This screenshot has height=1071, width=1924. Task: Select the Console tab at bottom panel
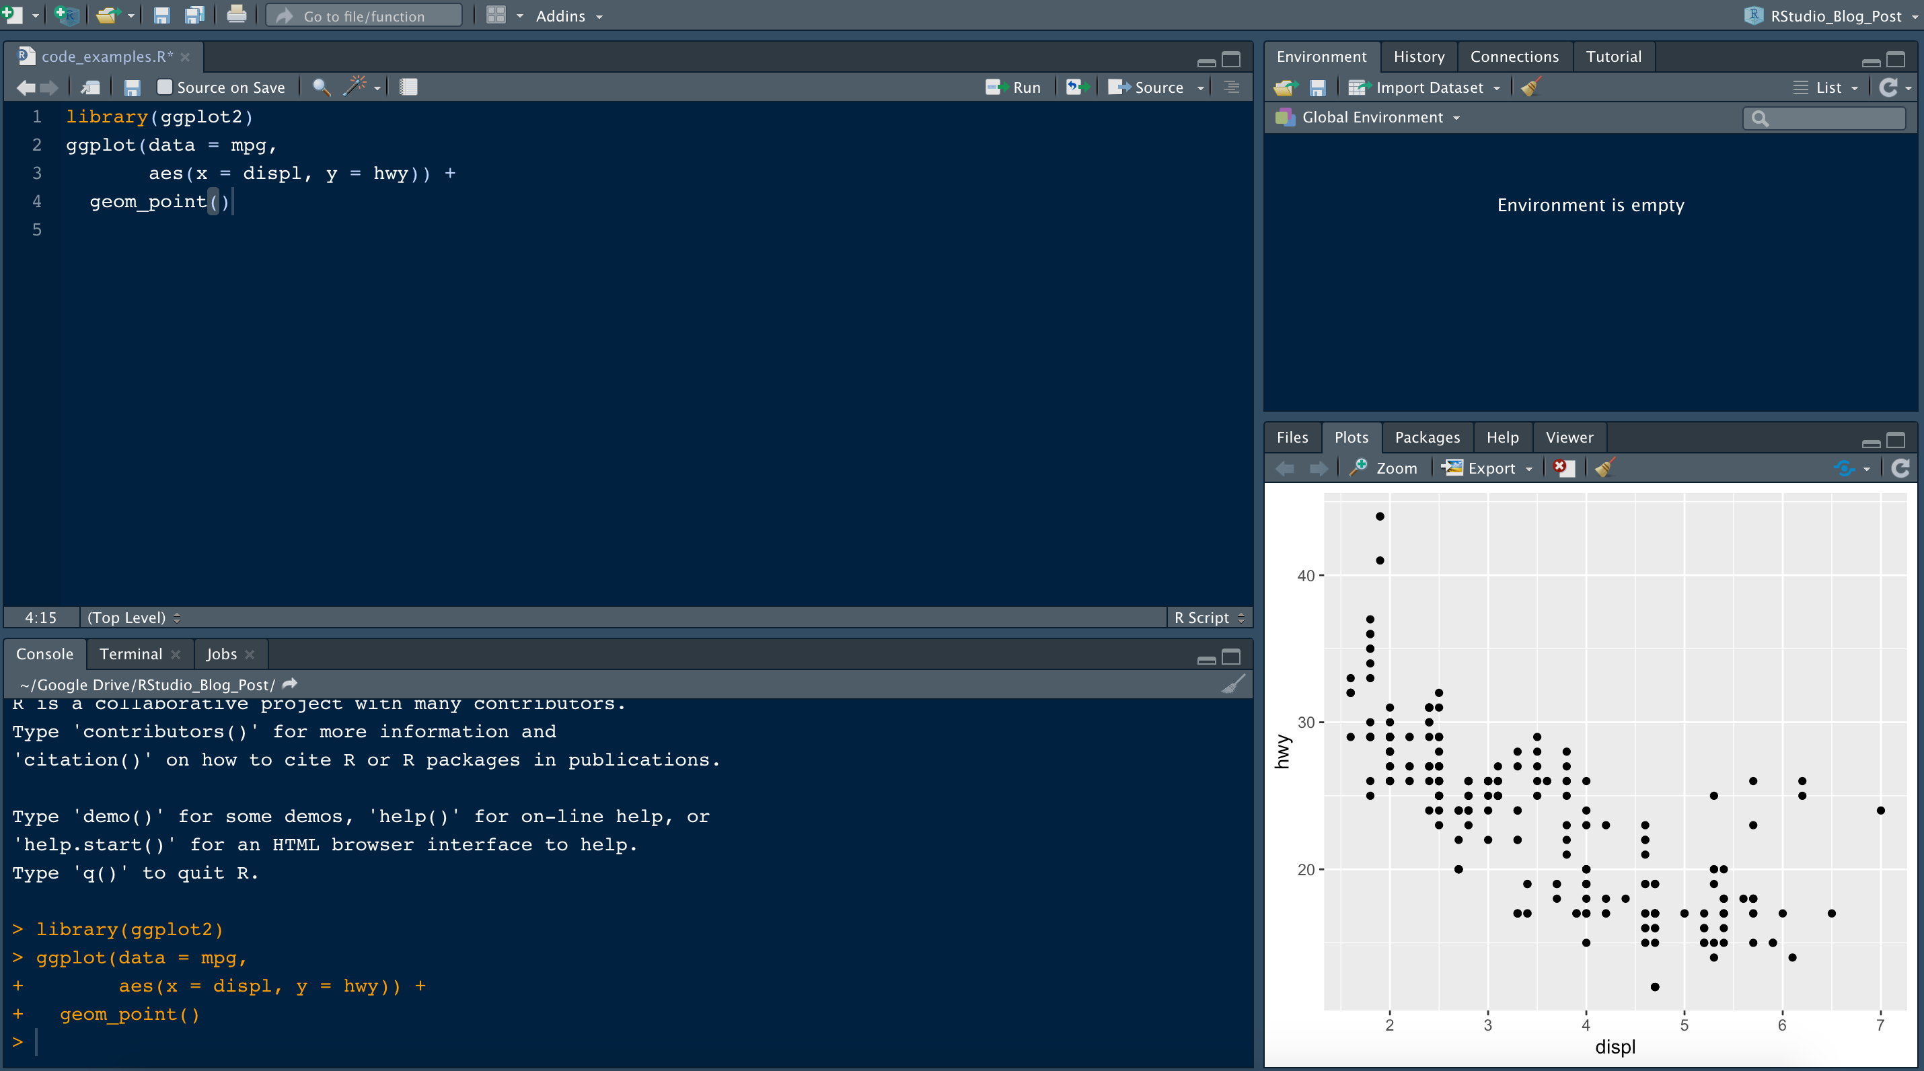click(48, 653)
